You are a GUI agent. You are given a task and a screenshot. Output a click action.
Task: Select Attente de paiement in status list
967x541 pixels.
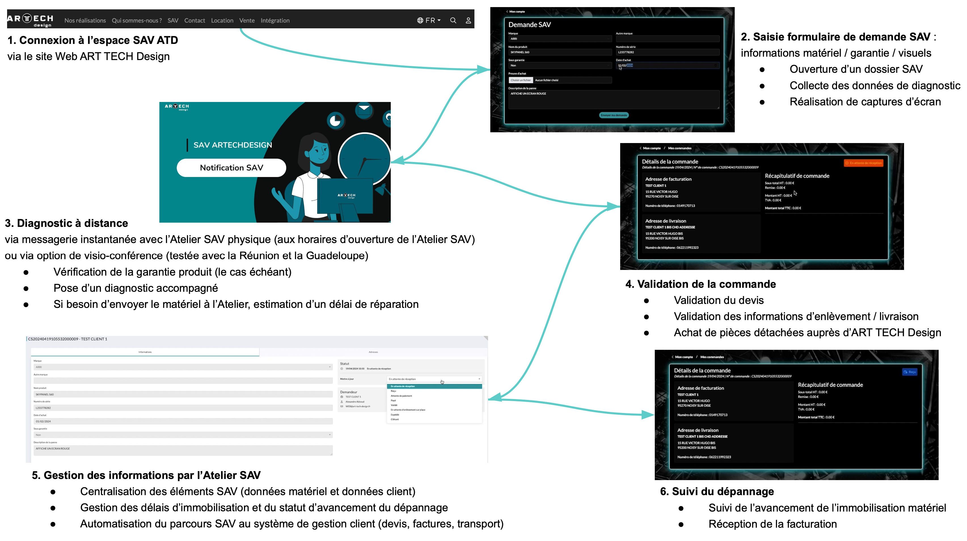(x=434, y=396)
